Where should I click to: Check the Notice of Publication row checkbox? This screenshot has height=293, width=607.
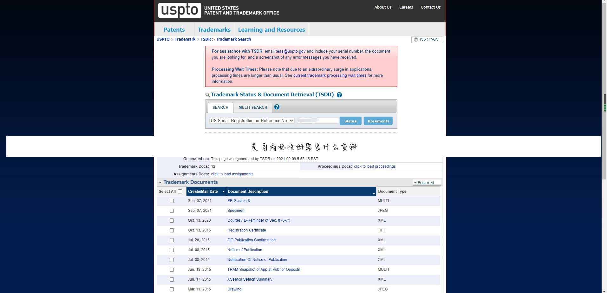(172, 250)
